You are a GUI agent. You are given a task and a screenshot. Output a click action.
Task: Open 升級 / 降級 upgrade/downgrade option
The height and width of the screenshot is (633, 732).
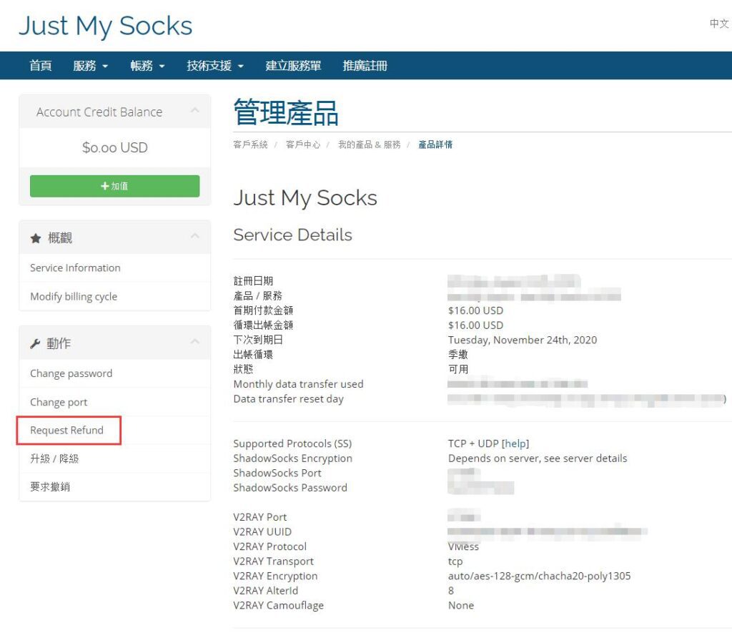(x=115, y=458)
